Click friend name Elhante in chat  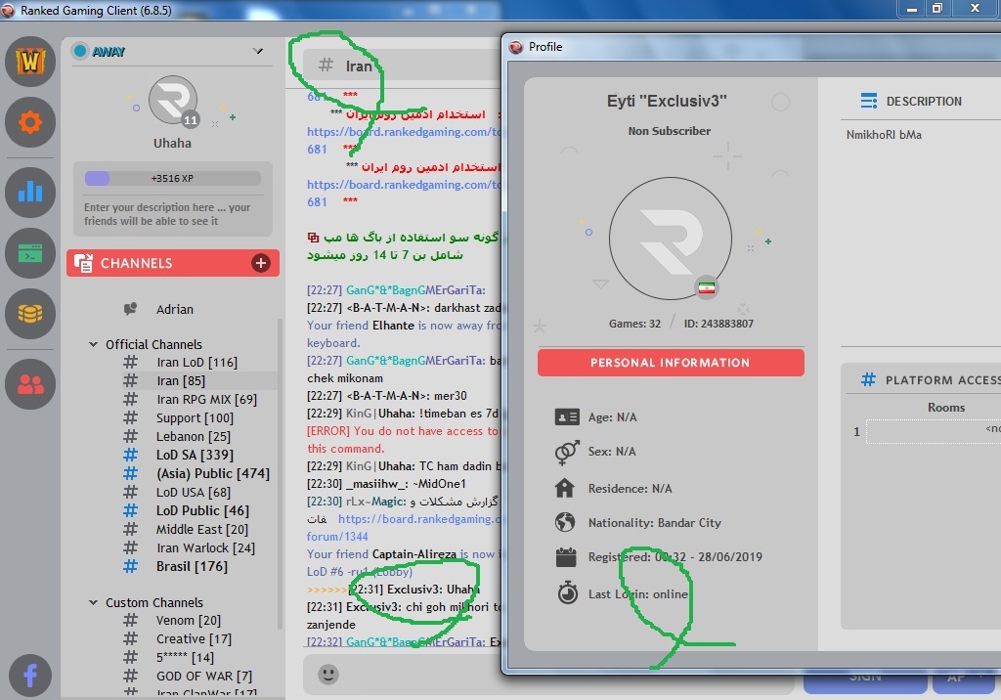[x=393, y=326]
